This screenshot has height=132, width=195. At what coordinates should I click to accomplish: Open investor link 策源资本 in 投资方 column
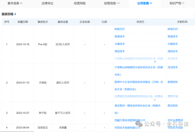coord(120,36)
